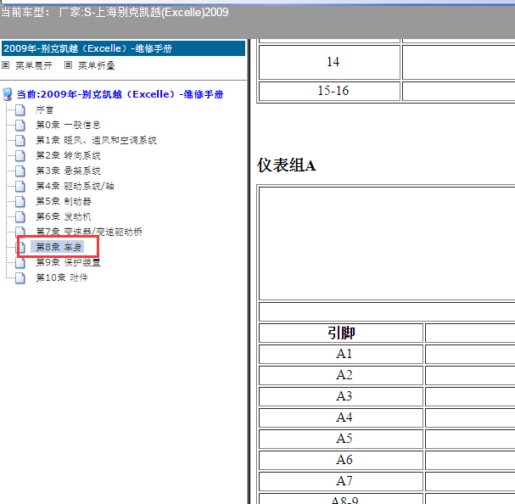Select 第3章 悬架系统 chapter
This screenshot has width=515, height=504.
point(68,171)
